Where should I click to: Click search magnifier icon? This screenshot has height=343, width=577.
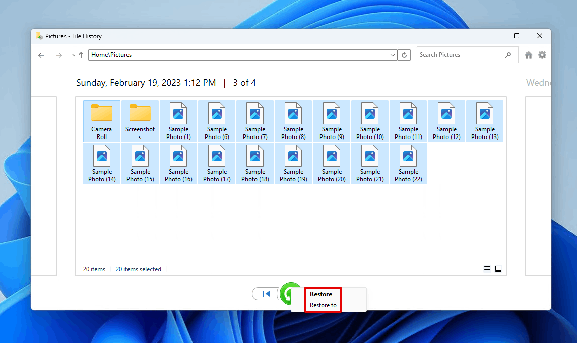click(508, 55)
